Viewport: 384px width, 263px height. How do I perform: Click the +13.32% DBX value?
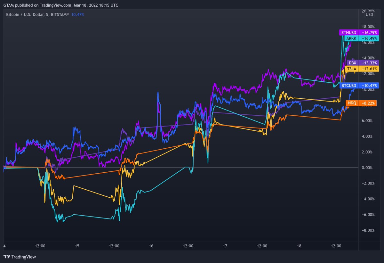(x=369, y=63)
